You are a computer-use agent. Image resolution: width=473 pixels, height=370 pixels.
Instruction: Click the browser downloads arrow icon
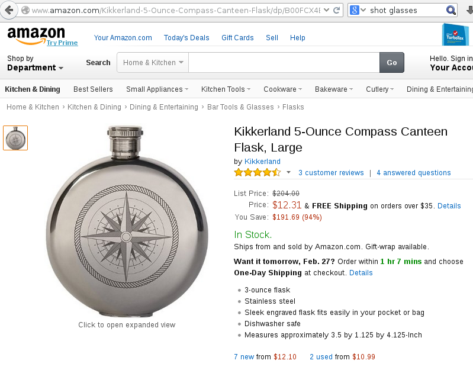click(x=468, y=10)
